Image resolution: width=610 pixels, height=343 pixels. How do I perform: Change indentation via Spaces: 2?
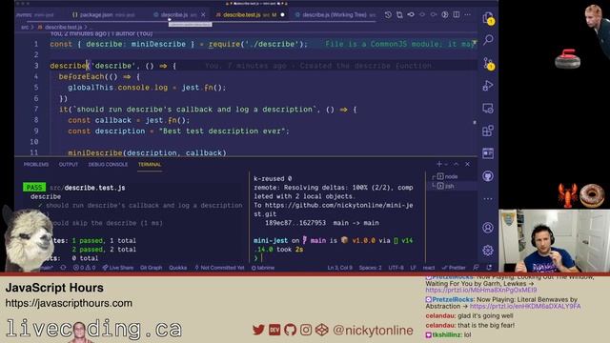370,268
